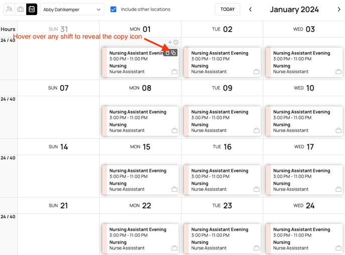Image resolution: width=345 pixels, height=255 pixels.
Task: Click briefcase icon on Tuesday 02 shift
Action: coord(256,72)
